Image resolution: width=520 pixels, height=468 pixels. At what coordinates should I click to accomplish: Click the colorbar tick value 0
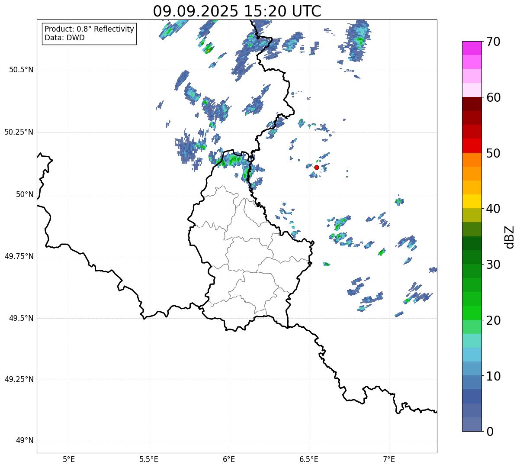click(x=490, y=432)
